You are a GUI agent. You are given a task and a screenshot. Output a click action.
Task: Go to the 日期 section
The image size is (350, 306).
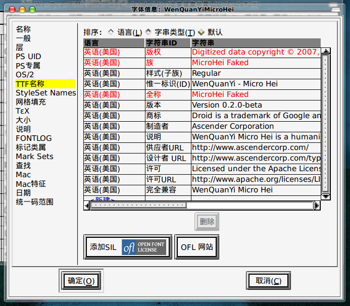23,193
